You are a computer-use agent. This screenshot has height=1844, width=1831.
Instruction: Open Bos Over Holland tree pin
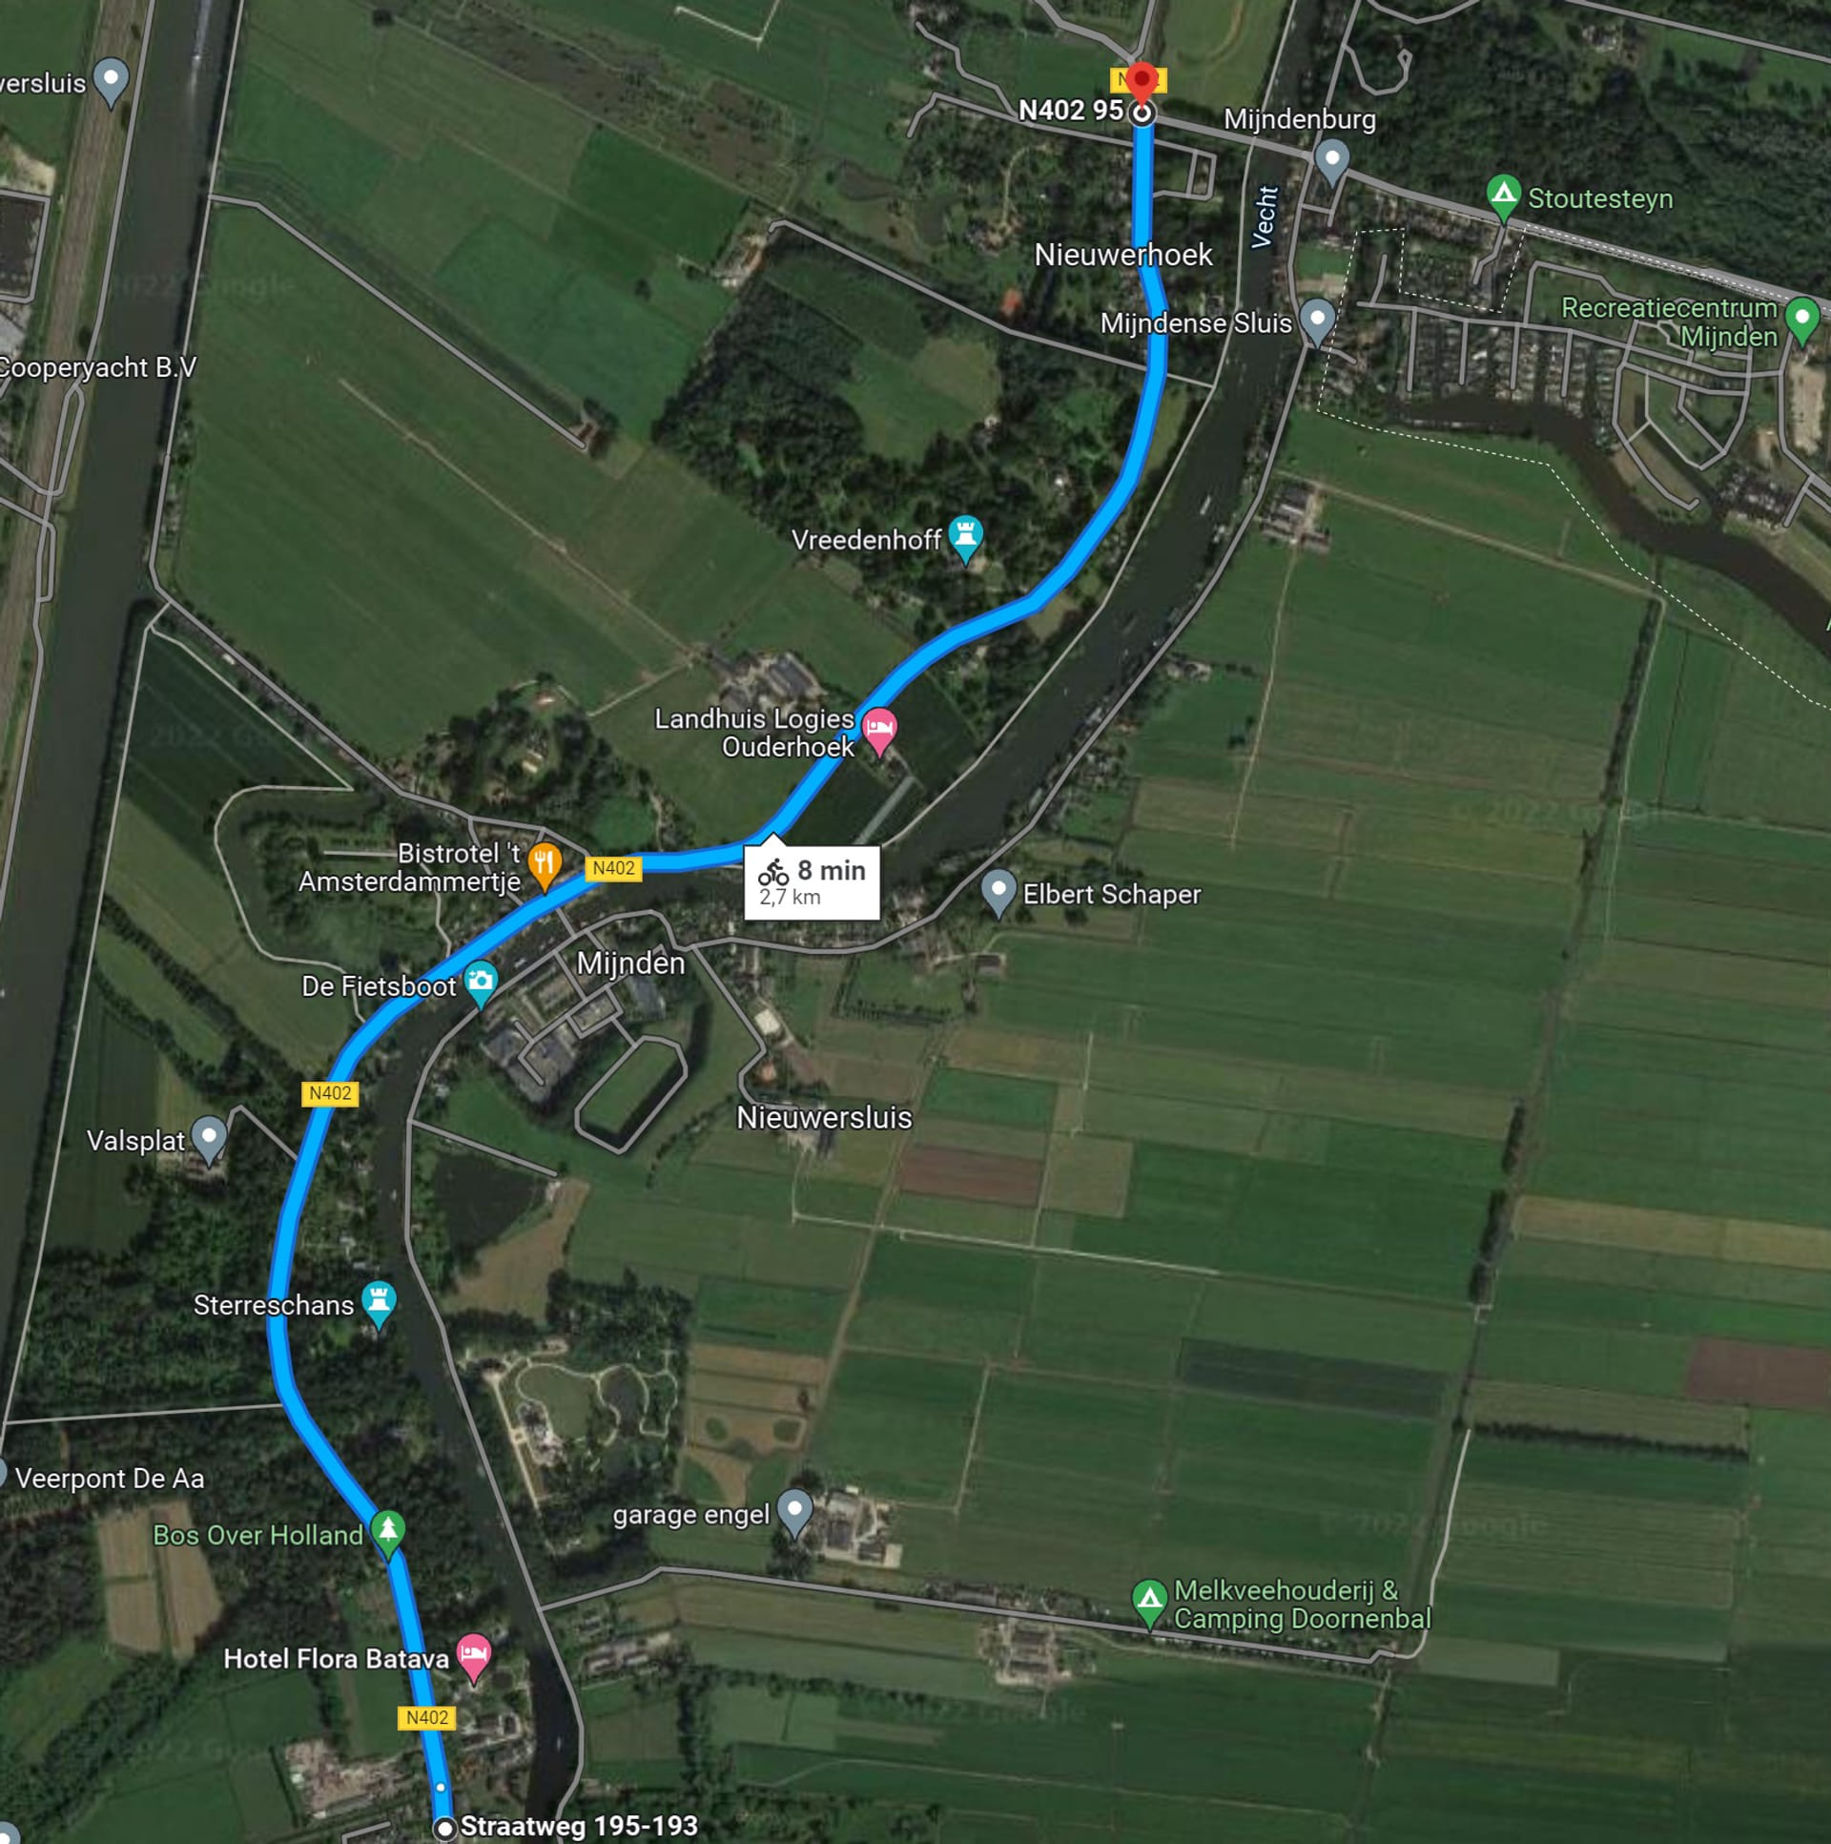[x=387, y=1535]
